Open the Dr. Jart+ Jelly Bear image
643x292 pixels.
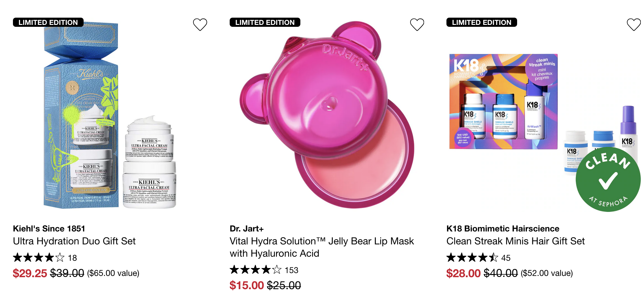point(327,117)
